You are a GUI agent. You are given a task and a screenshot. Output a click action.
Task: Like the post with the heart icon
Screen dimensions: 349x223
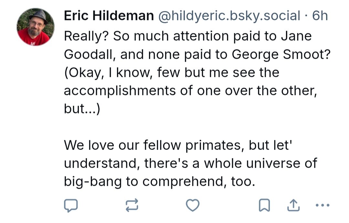pos(193,205)
